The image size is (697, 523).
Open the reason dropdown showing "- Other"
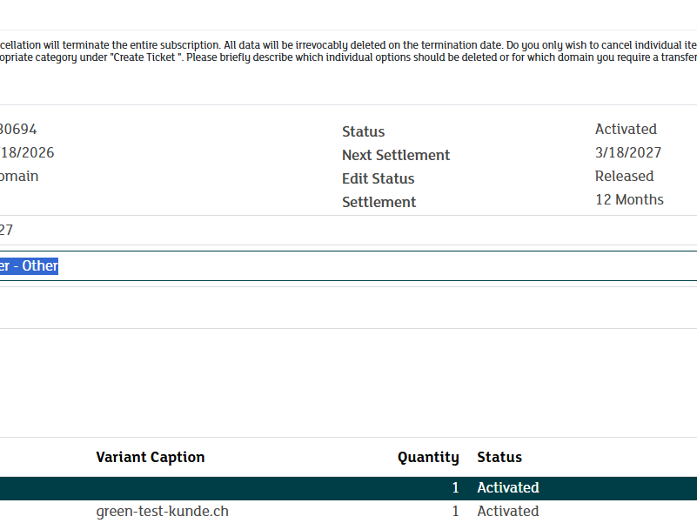point(348,265)
